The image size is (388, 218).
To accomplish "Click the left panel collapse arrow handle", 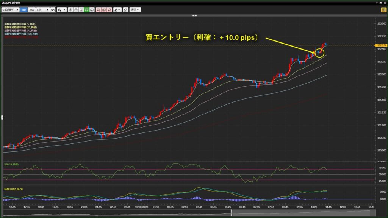I will point(2,118).
